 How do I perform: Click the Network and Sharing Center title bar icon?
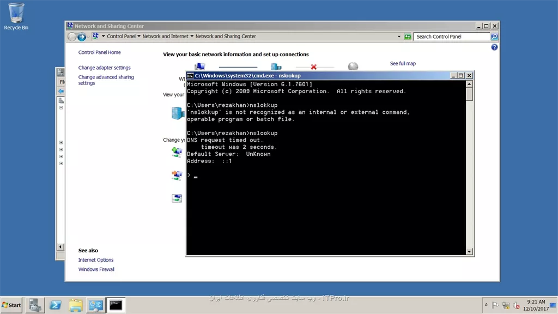(x=70, y=26)
